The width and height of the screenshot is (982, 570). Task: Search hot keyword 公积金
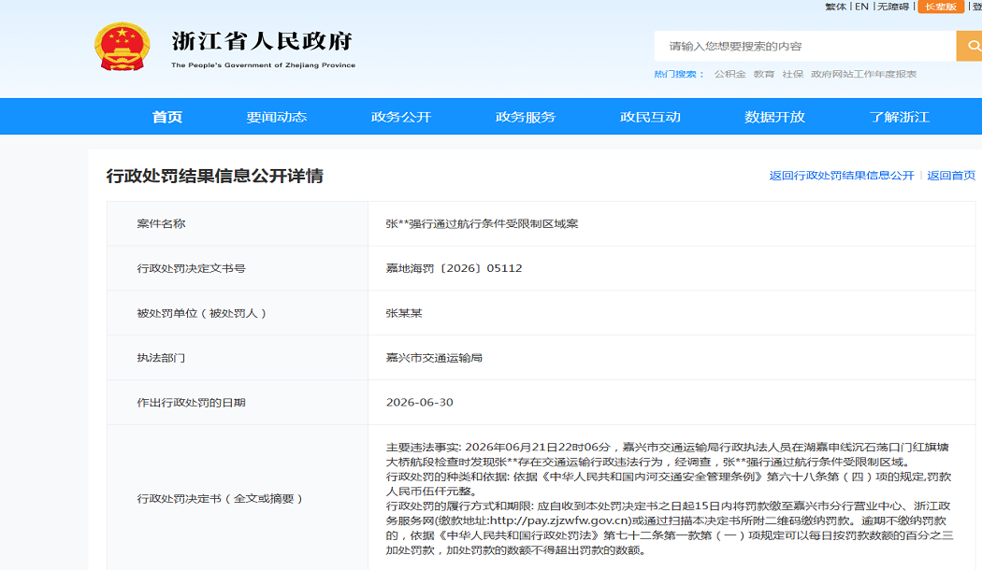[730, 74]
